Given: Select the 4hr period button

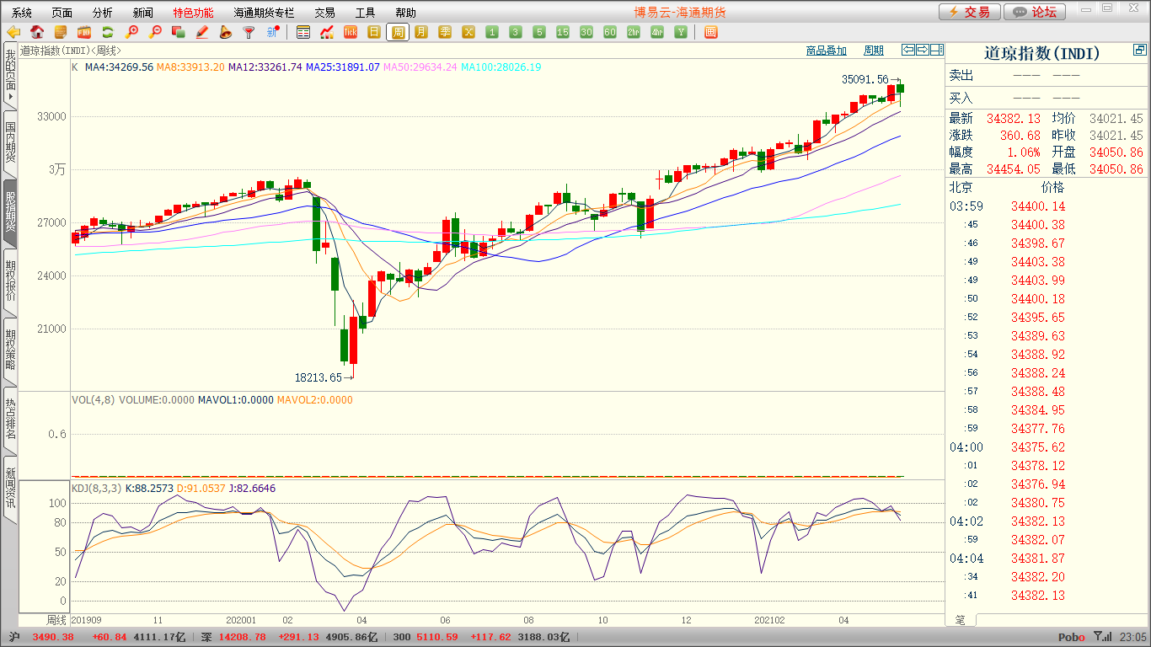Looking at the screenshot, I should click(657, 32).
